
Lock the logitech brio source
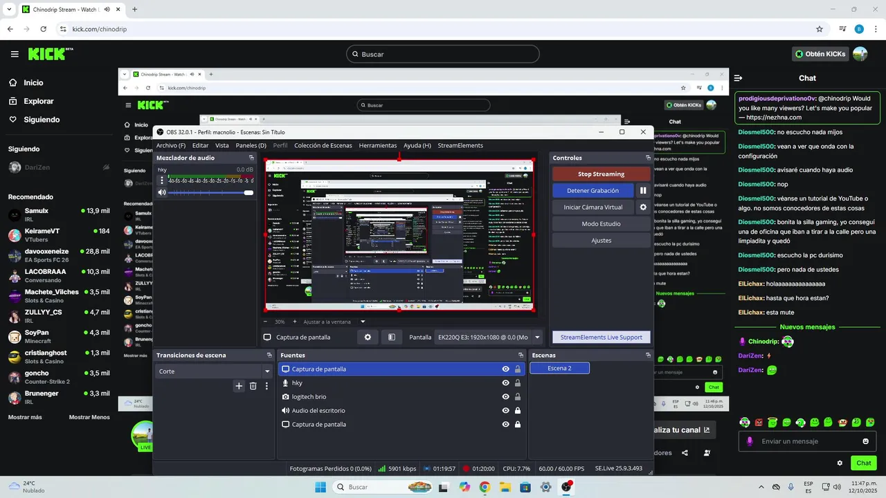pyautogui.click(x=518, y=397)
